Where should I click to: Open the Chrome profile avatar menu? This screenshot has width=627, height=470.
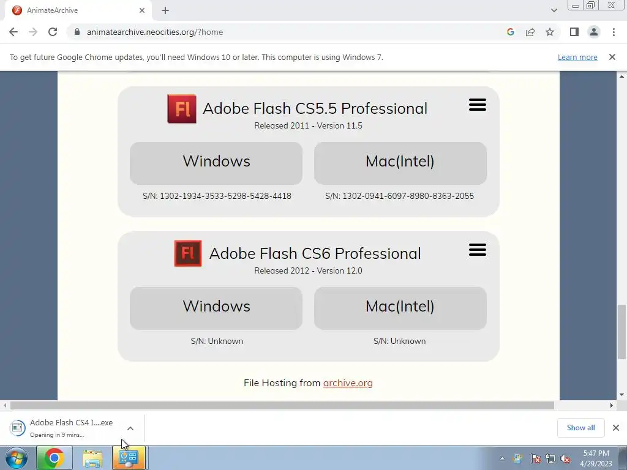point(594,32)
